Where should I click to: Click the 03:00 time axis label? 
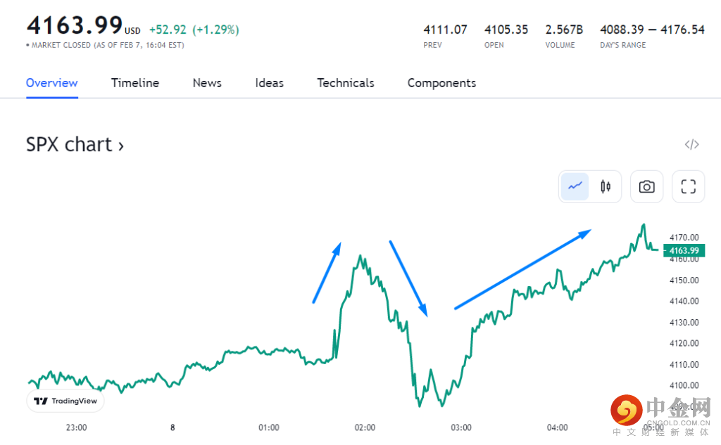click(x=460, y=427)
